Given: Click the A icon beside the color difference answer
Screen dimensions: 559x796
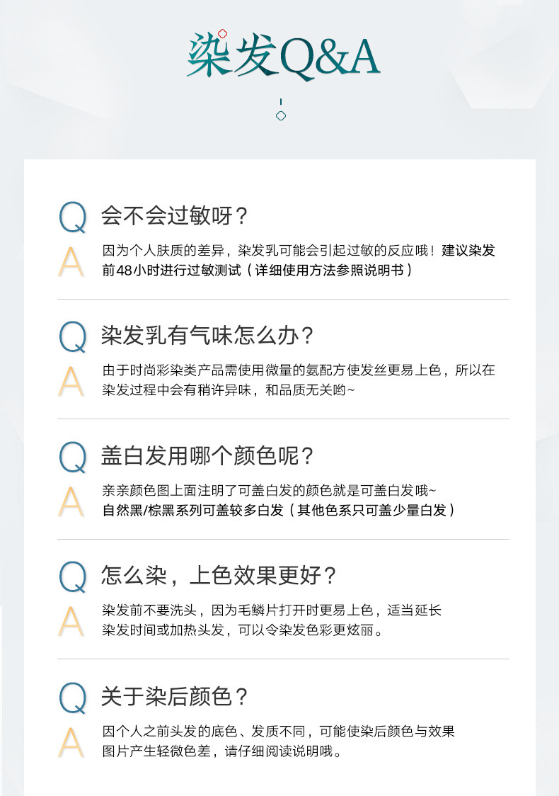Looking at the screenshot, I should pos(71,741).
